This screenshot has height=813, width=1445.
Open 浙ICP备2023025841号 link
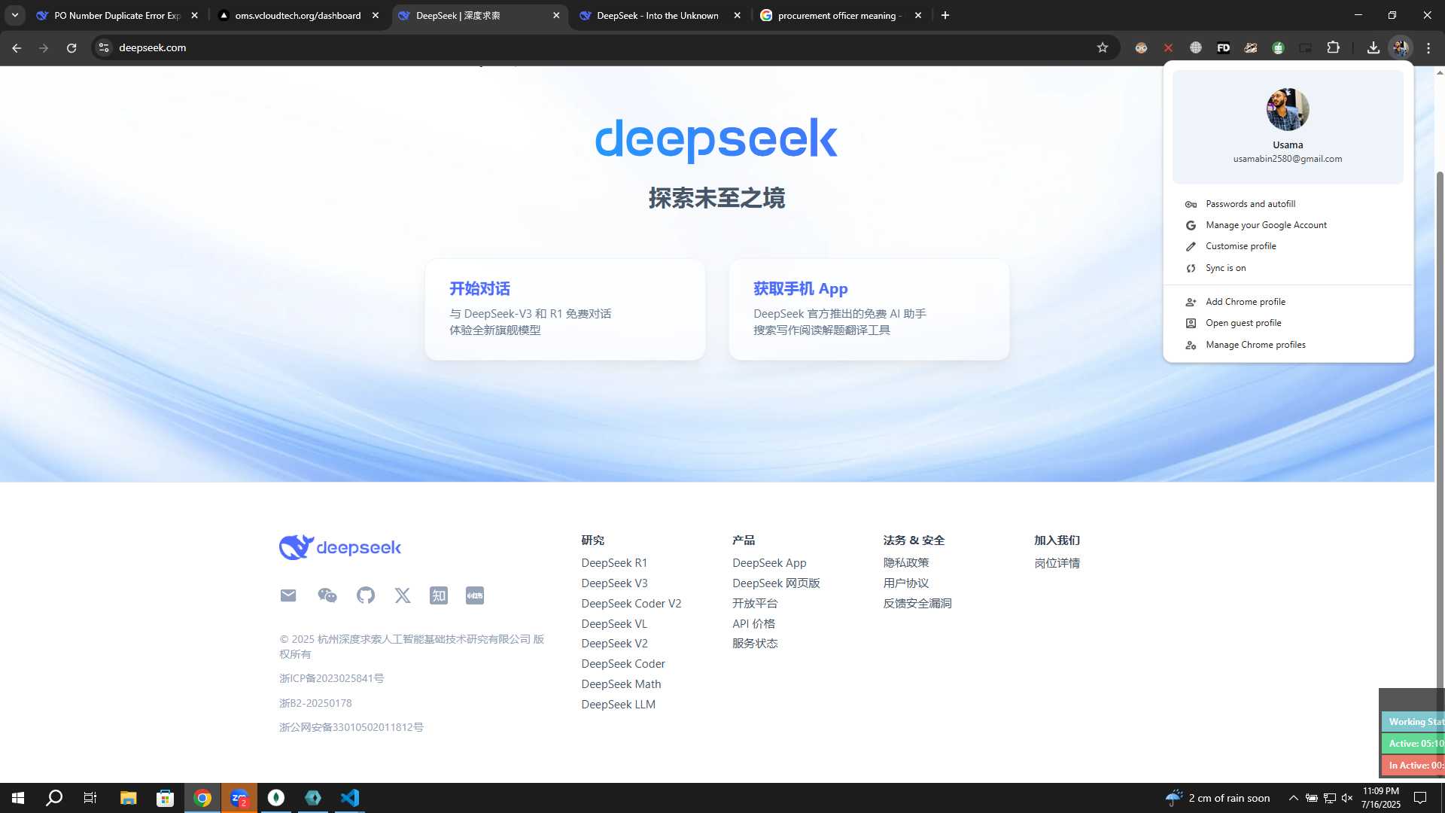pyautogui.click(x=332, y=678)
